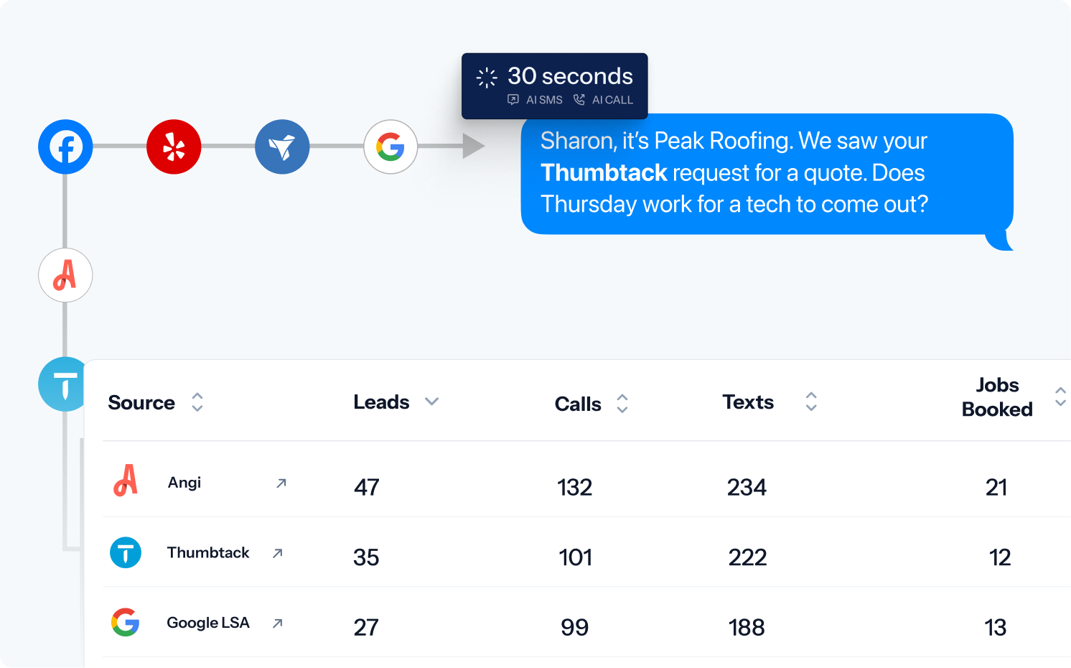1071x668 pixels.
Task: Select the Thumbtack circle icon beside table
Action: click(62, 384)
